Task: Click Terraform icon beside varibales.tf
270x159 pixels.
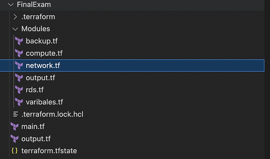Action: click(19, 102)
